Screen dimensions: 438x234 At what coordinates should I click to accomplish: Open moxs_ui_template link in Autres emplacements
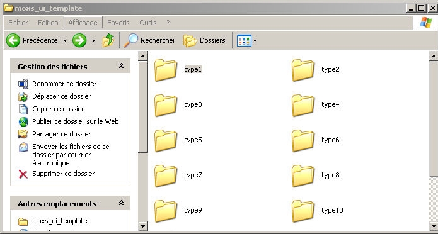click(60, 221)
